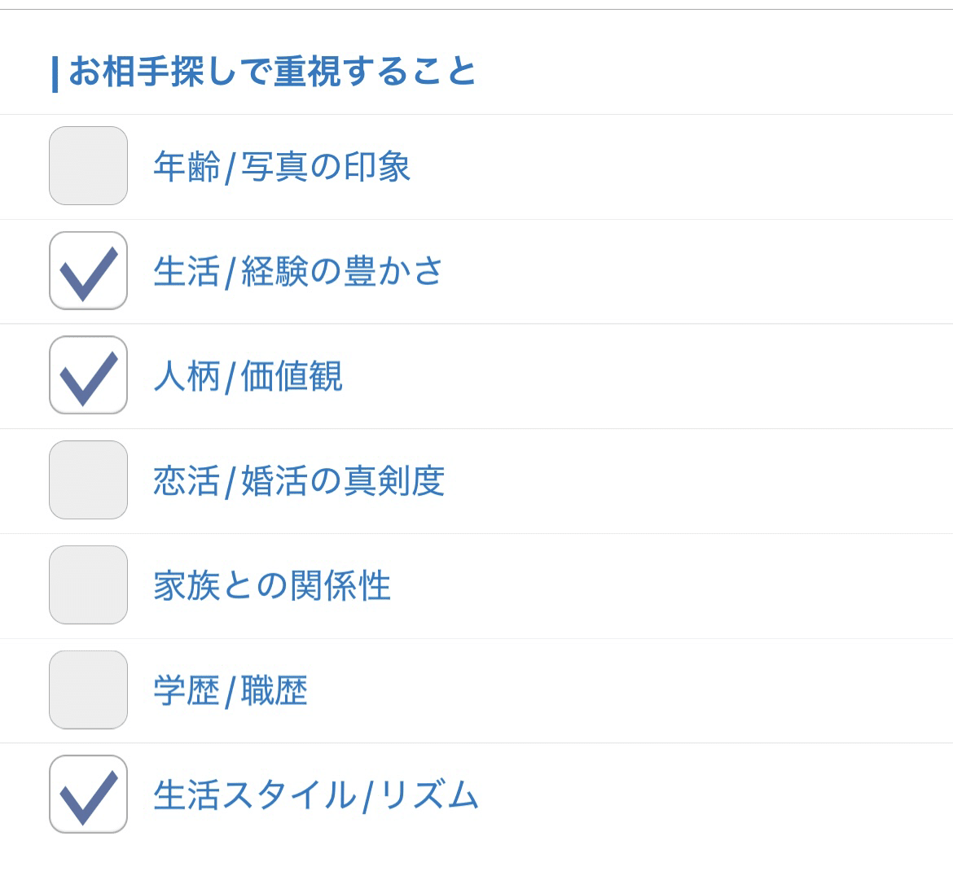This screenshot has height=880, width=953.
Task: Tick the 家族との関係性 checkbox
Action: (x=88, y=584)
